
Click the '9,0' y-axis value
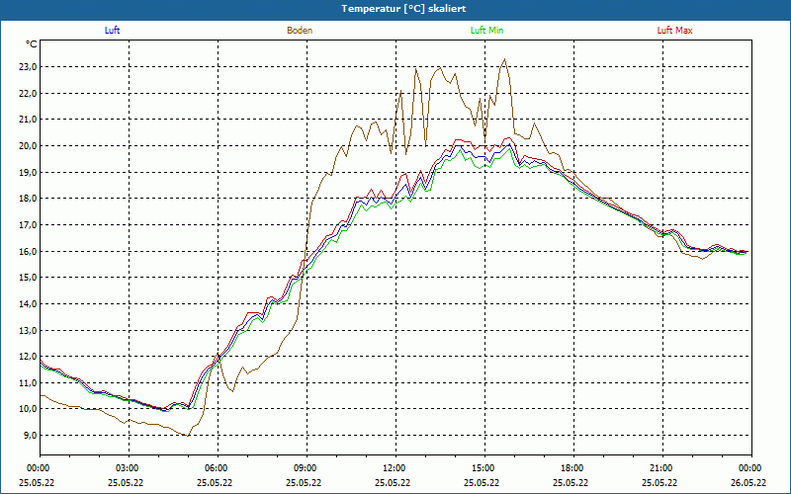(30, 435)
